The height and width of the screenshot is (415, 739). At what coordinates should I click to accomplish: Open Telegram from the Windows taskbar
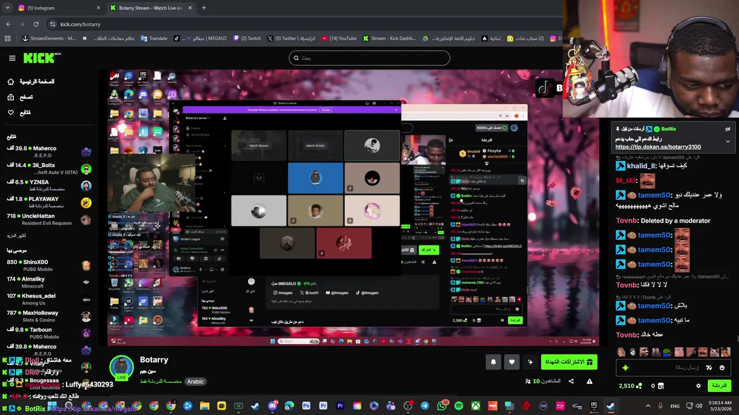tap(425, 406)
